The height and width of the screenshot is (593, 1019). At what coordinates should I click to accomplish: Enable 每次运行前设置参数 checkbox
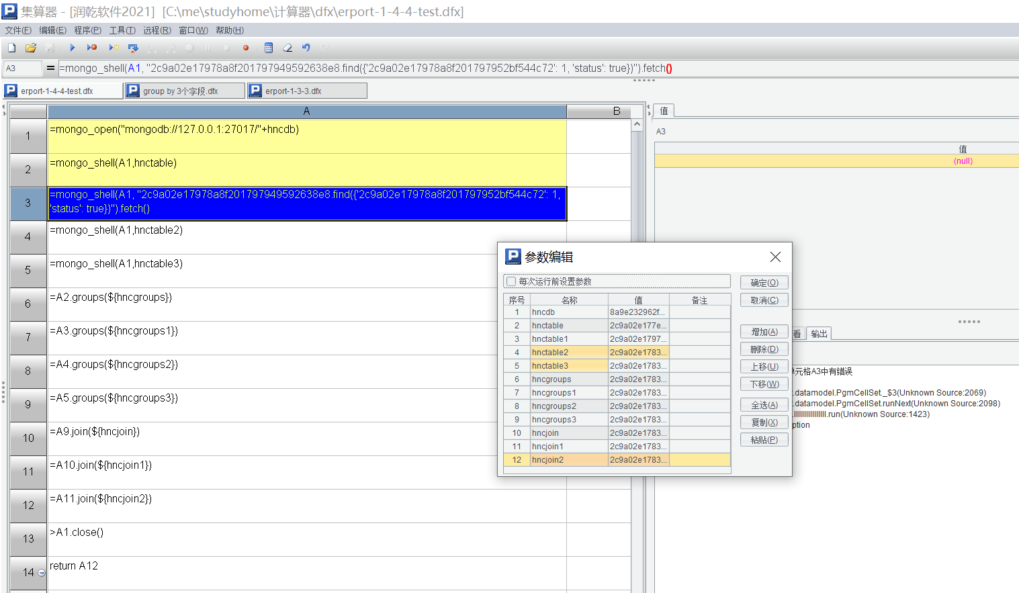coord(512,281)
